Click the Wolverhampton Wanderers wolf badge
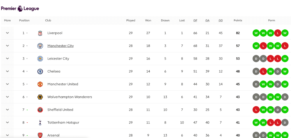The width and height of the screenshot is (291, 138). (x=40, y=97)
